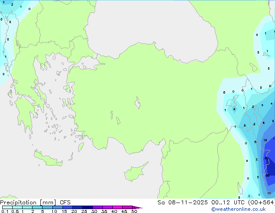The width and height of the screenshot is (275, 213).
Task: Click the "6" precipitation value on the map
Action: pyautogui.click(x=263, y=123)
